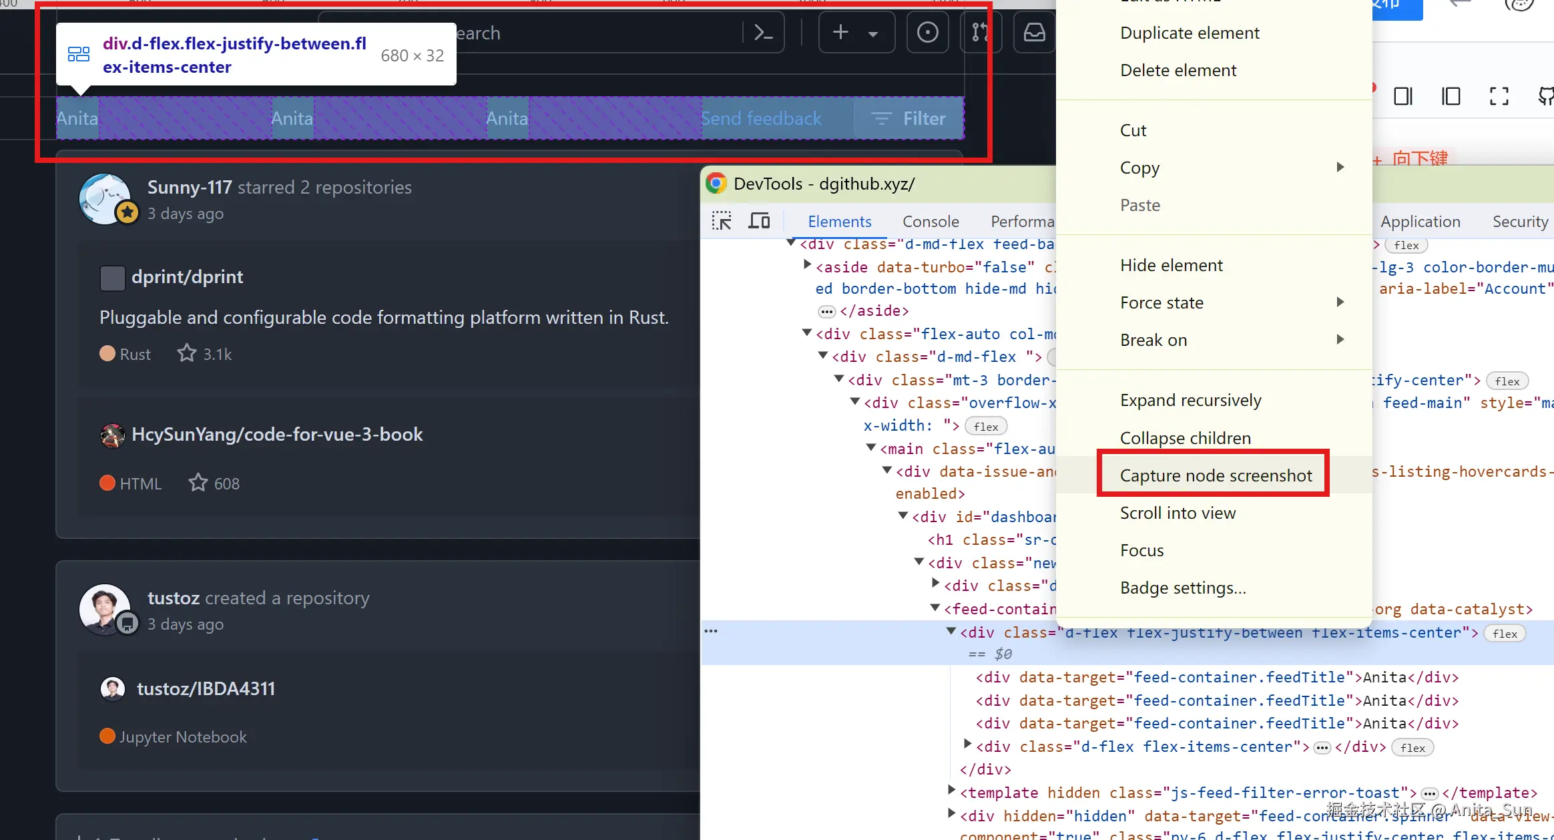
Task: Open the Application tab in DevTools
Action: pos(1420,221)
